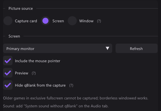Select the Screen picture source option
This screenshot has height=111, width=161.
click(x=45, y=21)
